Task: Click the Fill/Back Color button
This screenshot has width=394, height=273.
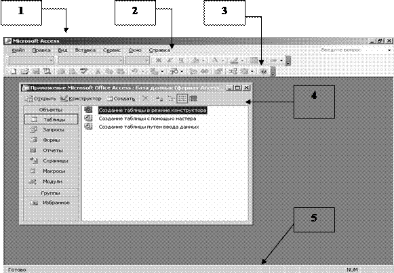Action: coord(195,60)
